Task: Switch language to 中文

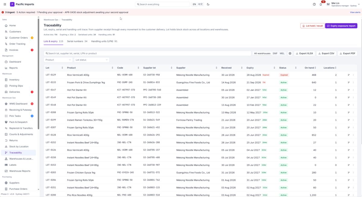Action: [200, 4]
